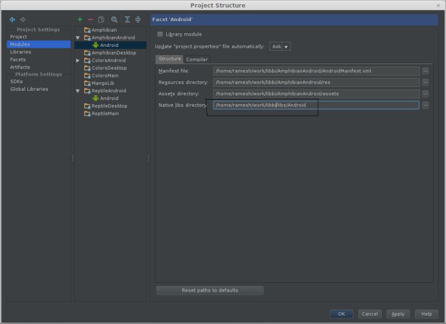Click the ReptileMain module folder icon
The height and width of the screenshot is (324, 446).
point(88,114)
